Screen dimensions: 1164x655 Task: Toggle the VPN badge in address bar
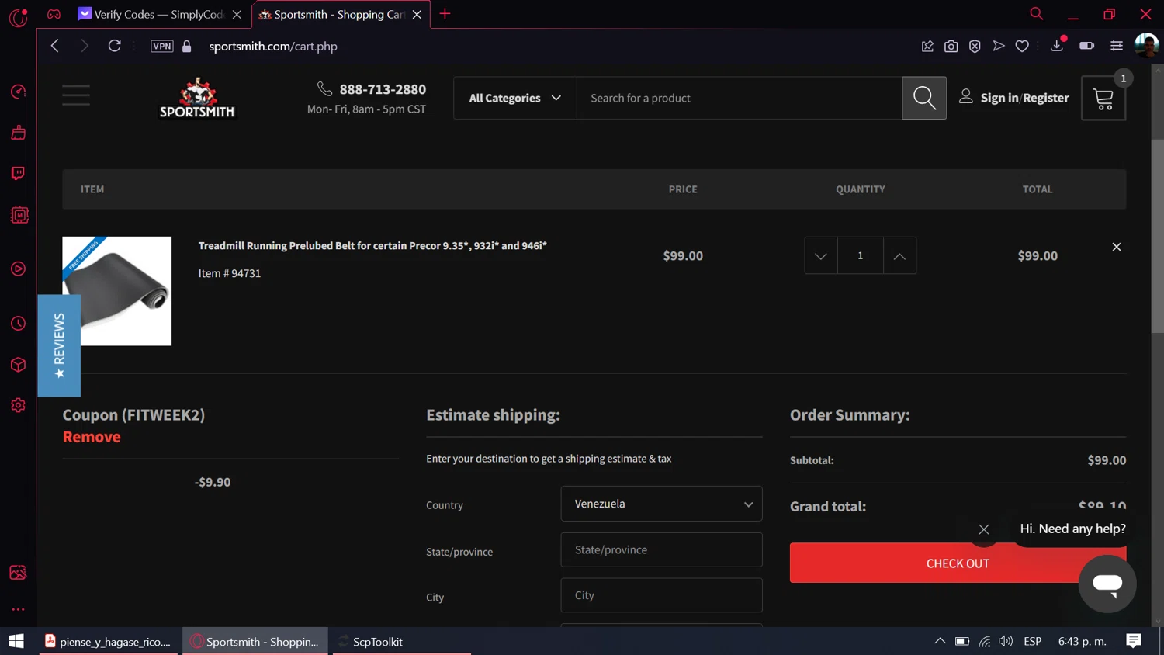tap(162, 46)
